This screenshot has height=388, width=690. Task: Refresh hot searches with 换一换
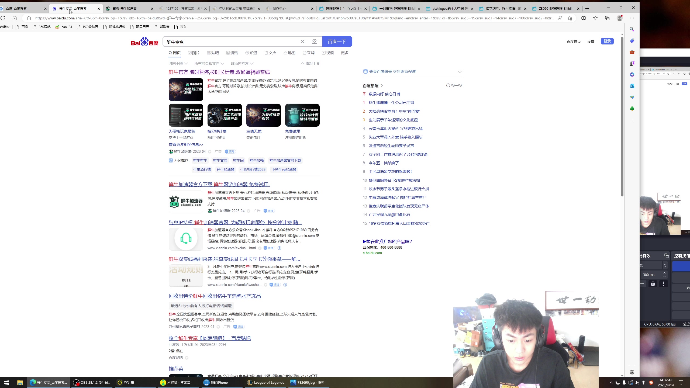click(454, 85)
